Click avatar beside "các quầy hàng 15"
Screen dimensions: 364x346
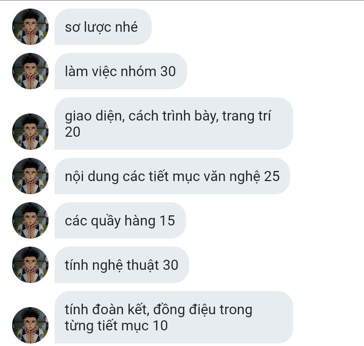pos(30,220)
